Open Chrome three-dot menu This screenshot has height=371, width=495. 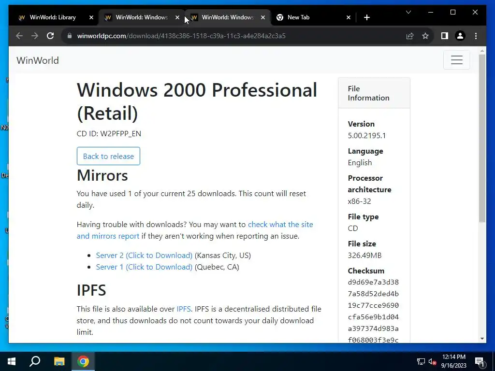[476, 36]
